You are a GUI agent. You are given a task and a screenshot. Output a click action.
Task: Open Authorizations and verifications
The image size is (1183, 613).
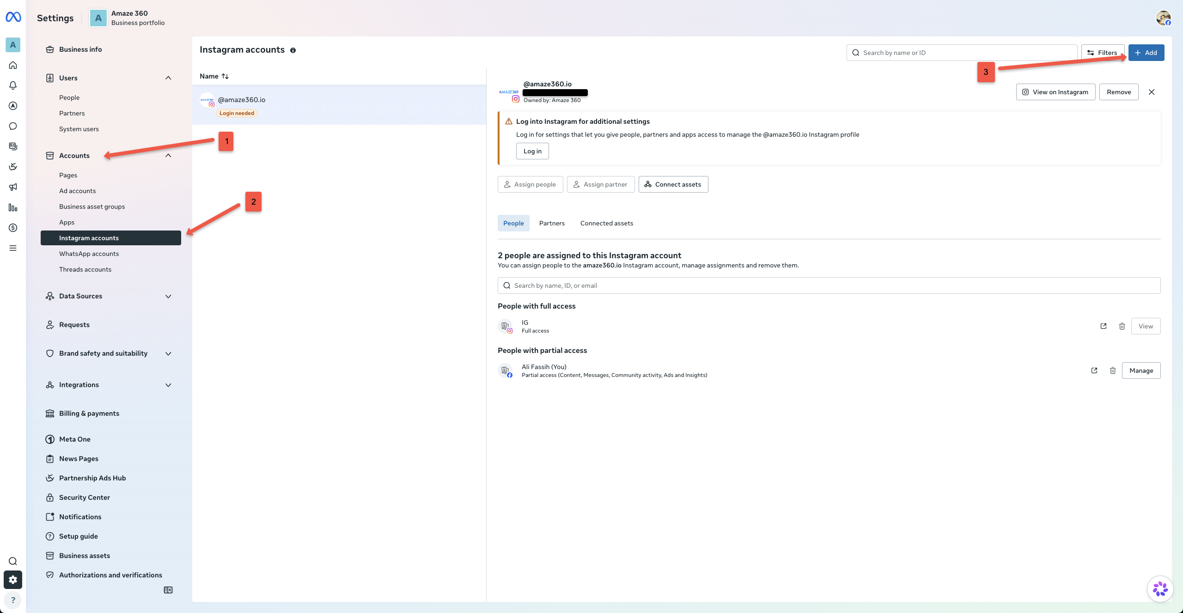click(x=111, y=575)
